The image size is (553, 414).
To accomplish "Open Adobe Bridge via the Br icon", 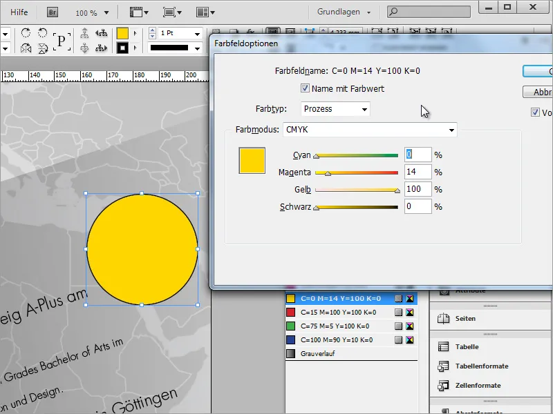I will [53, 12].
